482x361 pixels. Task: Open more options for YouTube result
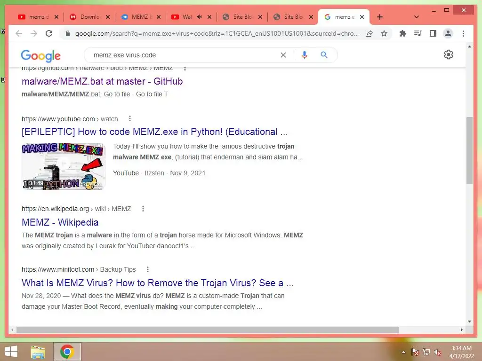(x=130, y=118)
